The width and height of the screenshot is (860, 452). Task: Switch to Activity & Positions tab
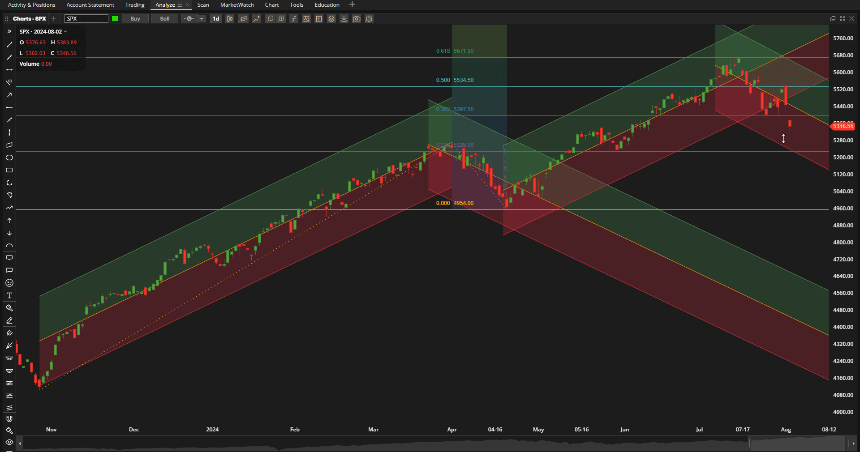pyautogui.click(x=31, y=5)
